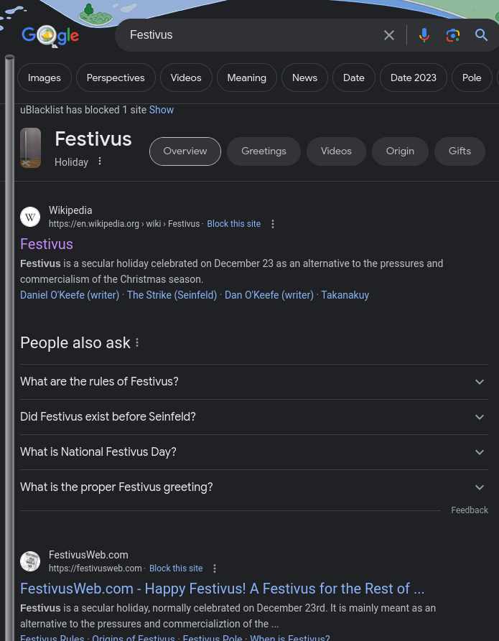Open the Festivus Wikipedia result link
Image resolution: width=499 pixels, height=641 pixels.
point(47,244)
